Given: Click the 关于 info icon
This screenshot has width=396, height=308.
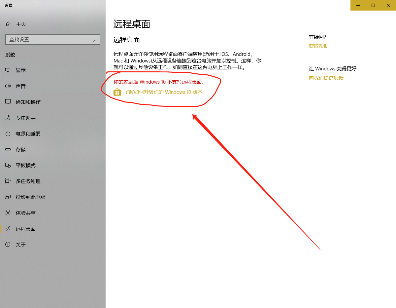Looking at the screenshot, I should coord(8,245).
